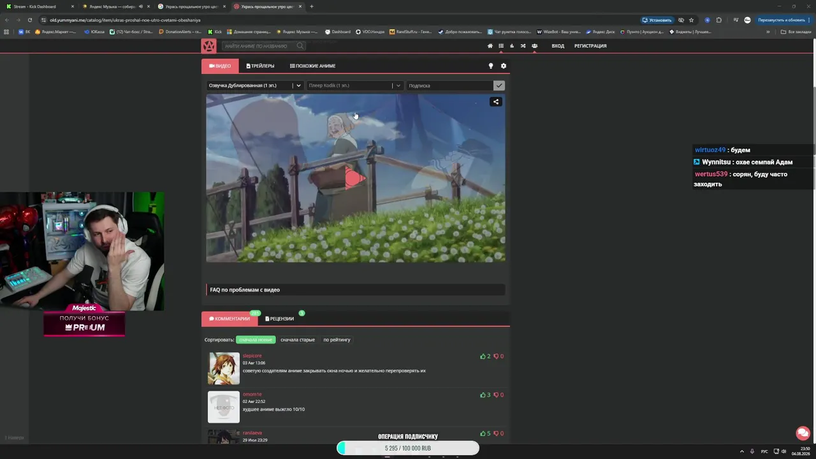Screen dimensions: 816x459
Task: Click the РУС language indicator
Action: pyautogui.click(x=764, y=451)
